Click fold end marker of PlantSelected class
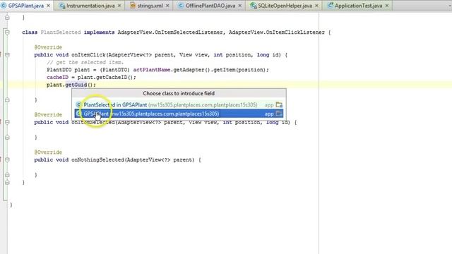Viewport: 452px width, 254px height. pyautogui.click(x=7, y=182)
